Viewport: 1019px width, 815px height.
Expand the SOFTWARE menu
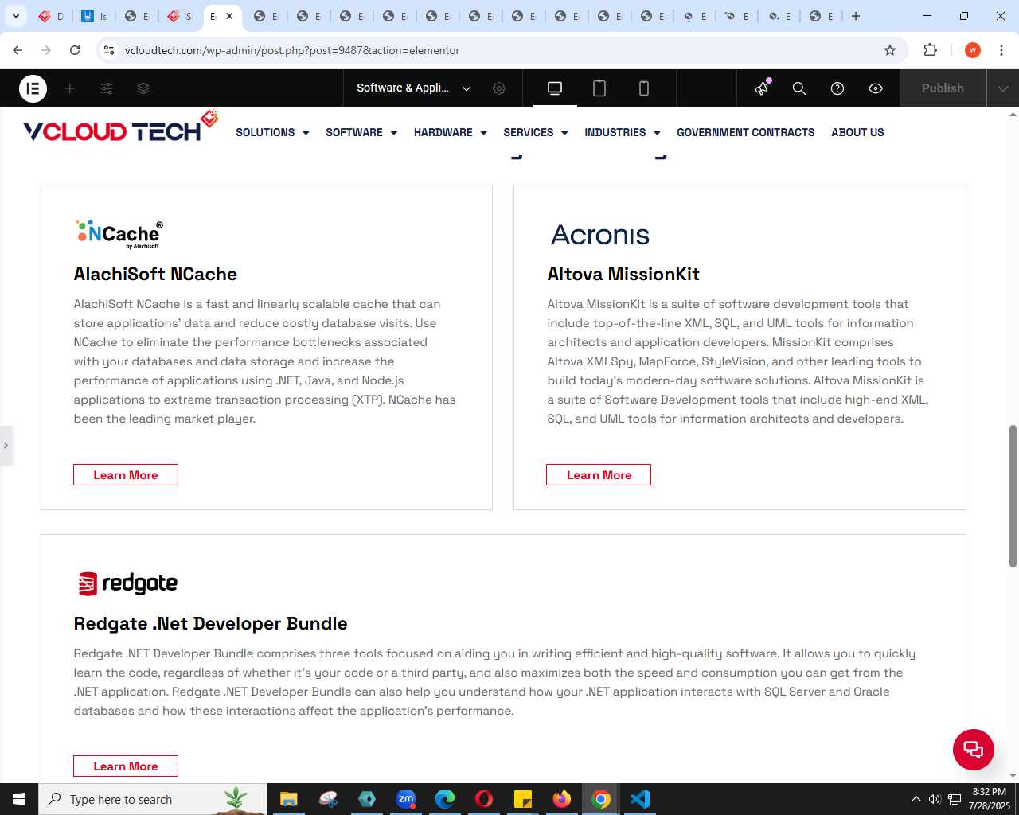click(x=361, y=132)
